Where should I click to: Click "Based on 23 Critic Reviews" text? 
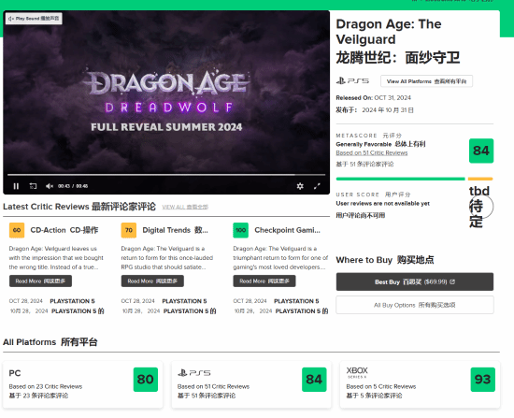point(46,386)
